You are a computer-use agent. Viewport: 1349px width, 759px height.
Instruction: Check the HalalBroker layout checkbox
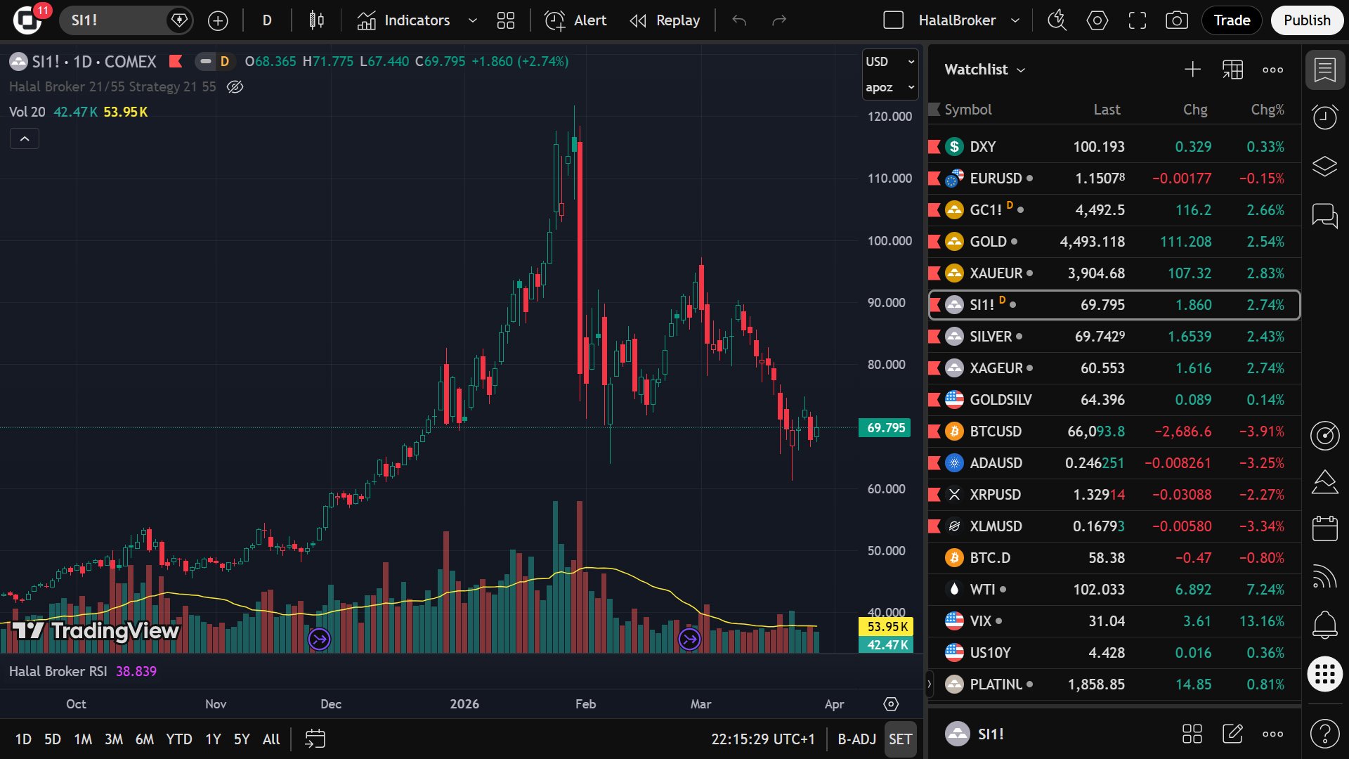pos(893,20)
